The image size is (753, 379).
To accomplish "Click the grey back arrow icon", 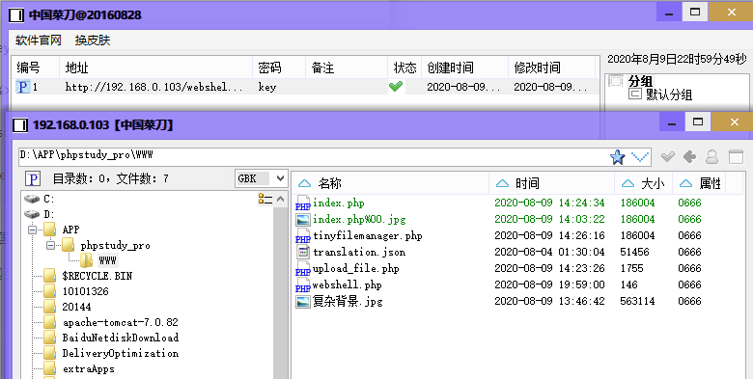I will coord(689,156).
